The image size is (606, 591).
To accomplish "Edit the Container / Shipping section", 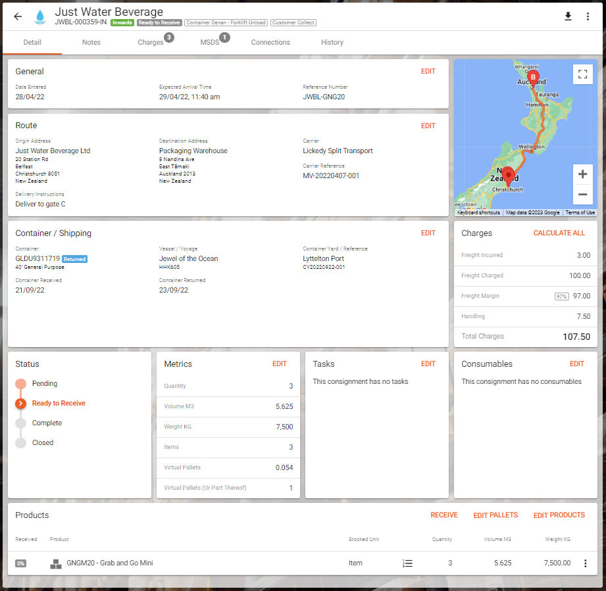I will 428,233.
